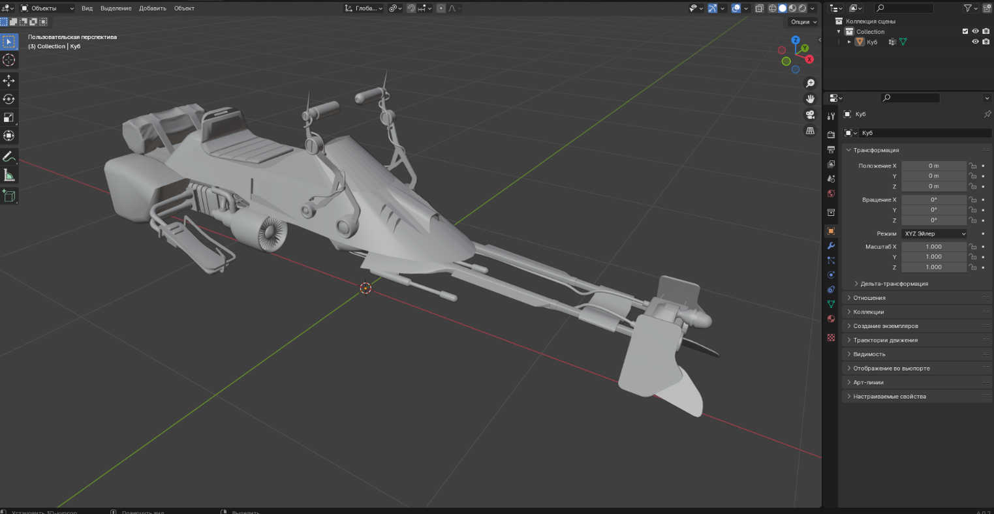Open the Texture properties tab (checker icon)

(x=831, y=337)
